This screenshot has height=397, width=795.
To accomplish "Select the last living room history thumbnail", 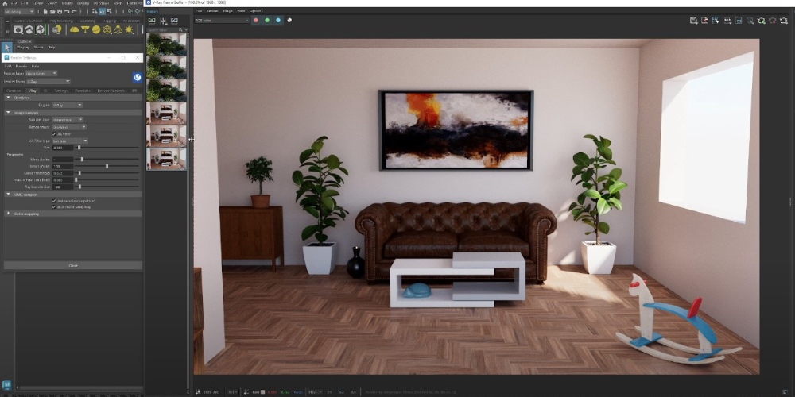I will (x=166, y=159).
